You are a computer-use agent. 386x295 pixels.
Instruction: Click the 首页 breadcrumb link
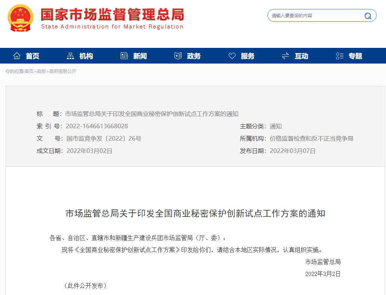[29, 71]
